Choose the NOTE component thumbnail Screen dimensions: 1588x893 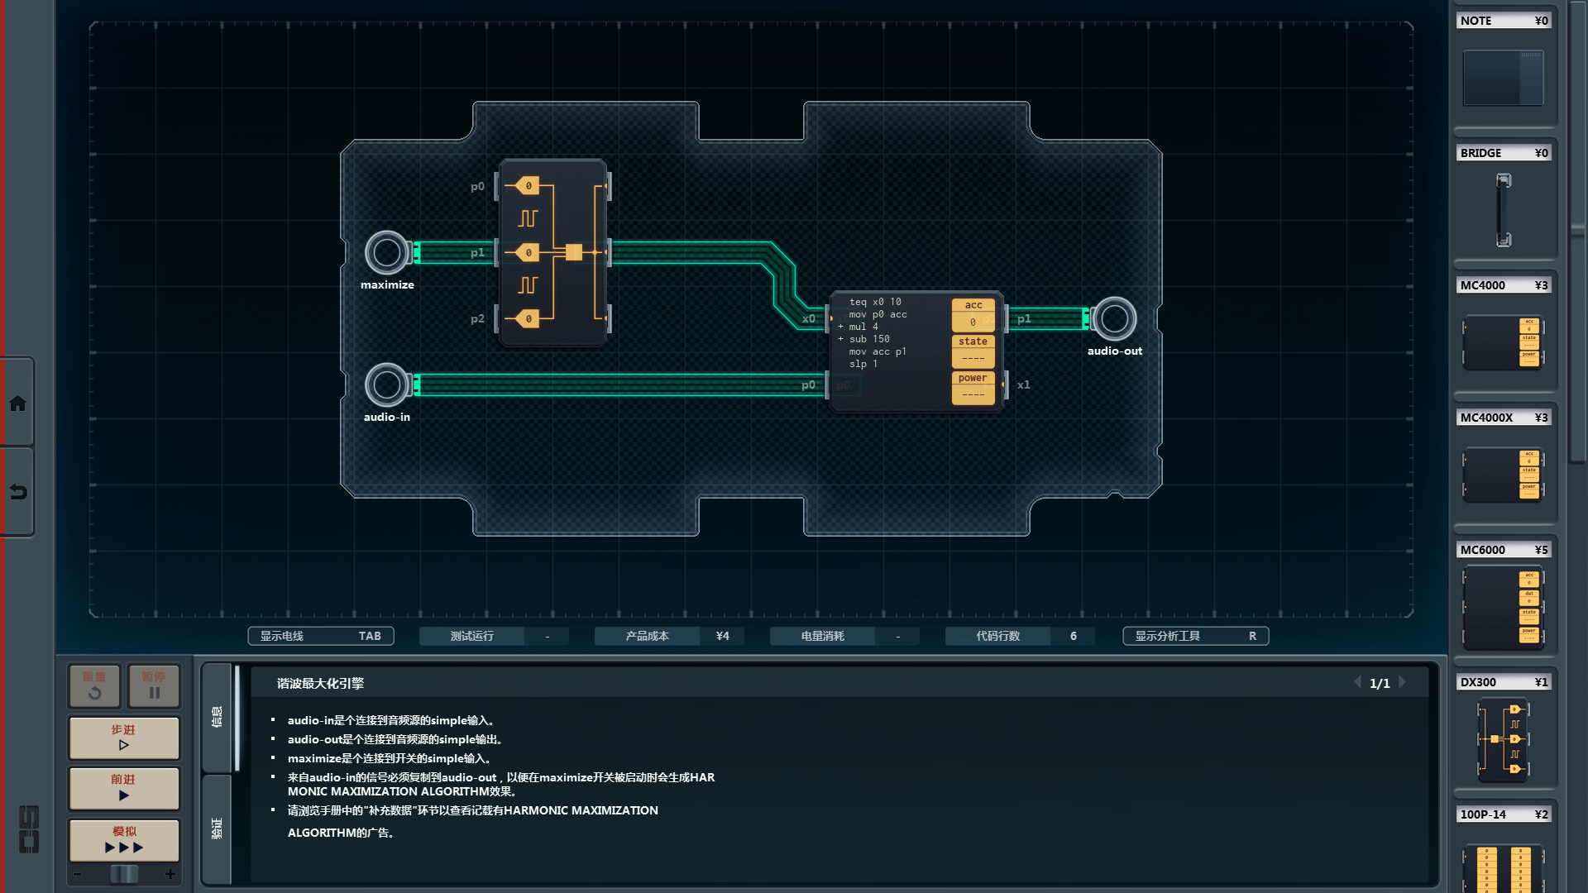coord(1503,77)
